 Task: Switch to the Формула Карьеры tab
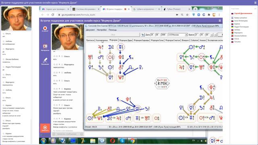(141, 40)
